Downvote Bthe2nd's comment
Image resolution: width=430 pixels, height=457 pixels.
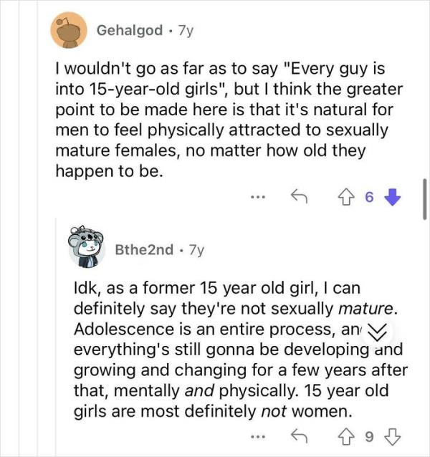coord(393,437)
